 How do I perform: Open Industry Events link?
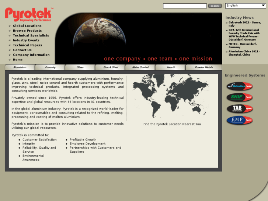coord(26,40)
